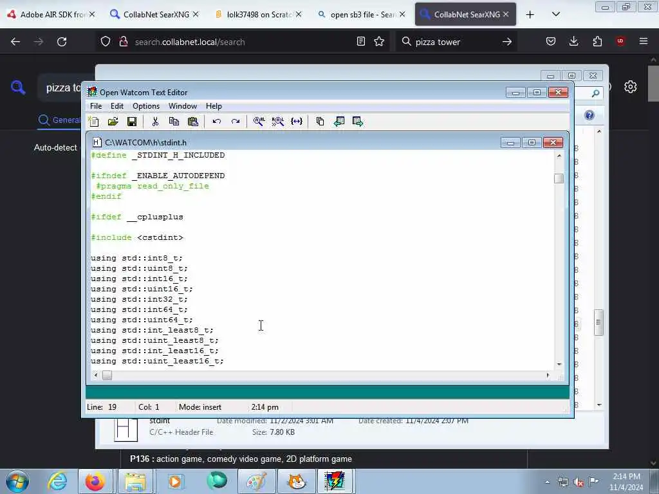Expand the list all tabs chevron
659x494 pixels.
point(555,14)
